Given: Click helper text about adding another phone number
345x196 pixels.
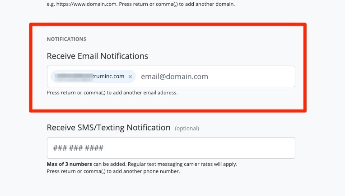Looking at the screenshot, I should tap(113, 172).
